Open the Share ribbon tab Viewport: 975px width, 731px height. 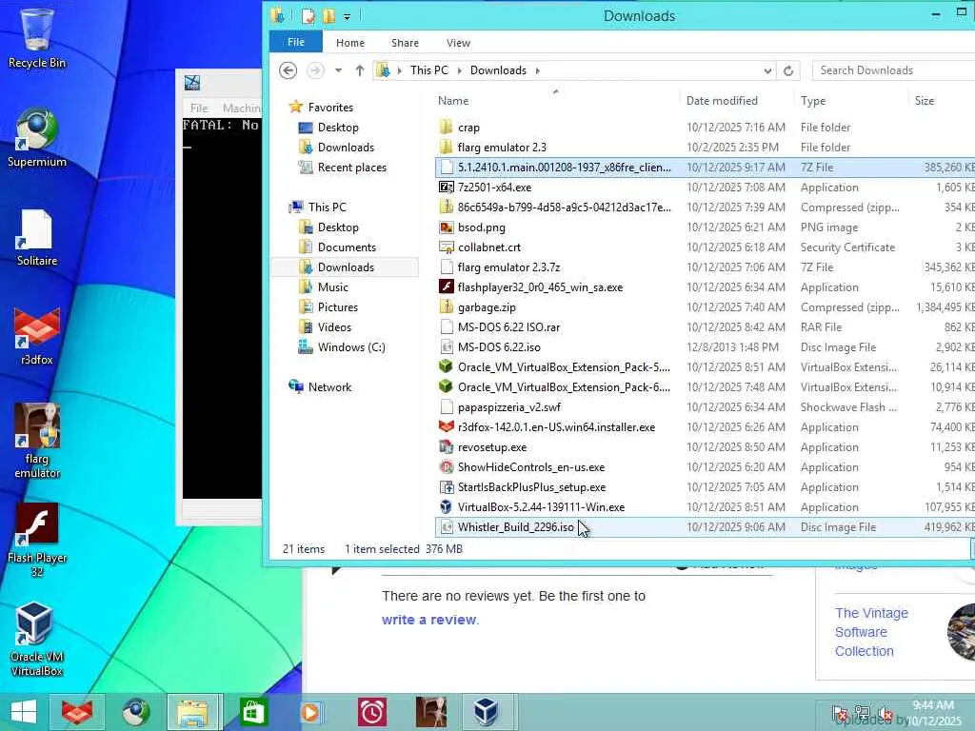(405, 43)
